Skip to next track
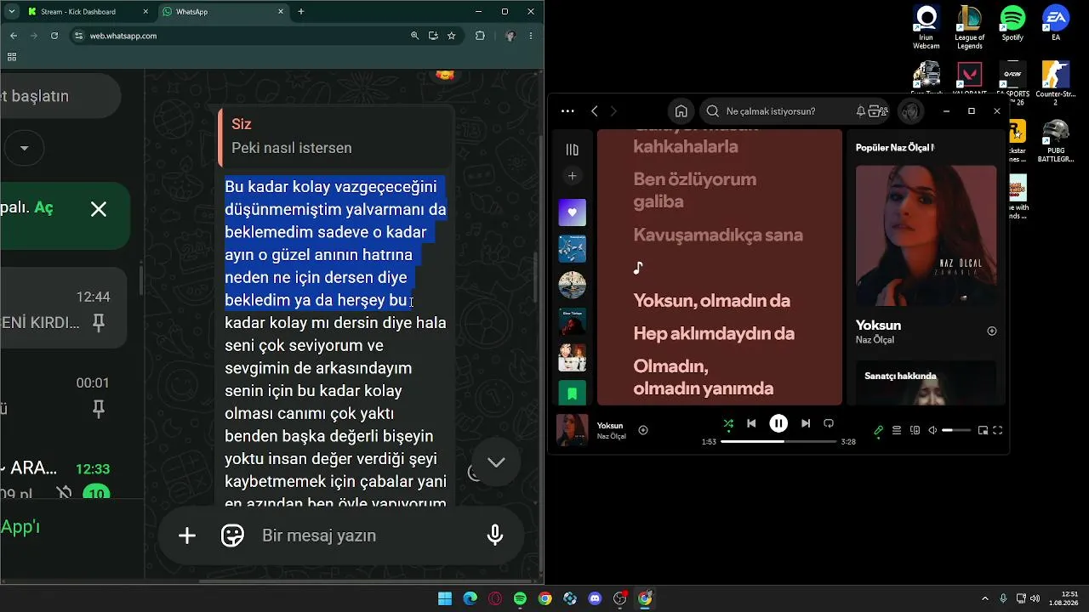This screenshot has width=1089, height=612. coord(805,423)
